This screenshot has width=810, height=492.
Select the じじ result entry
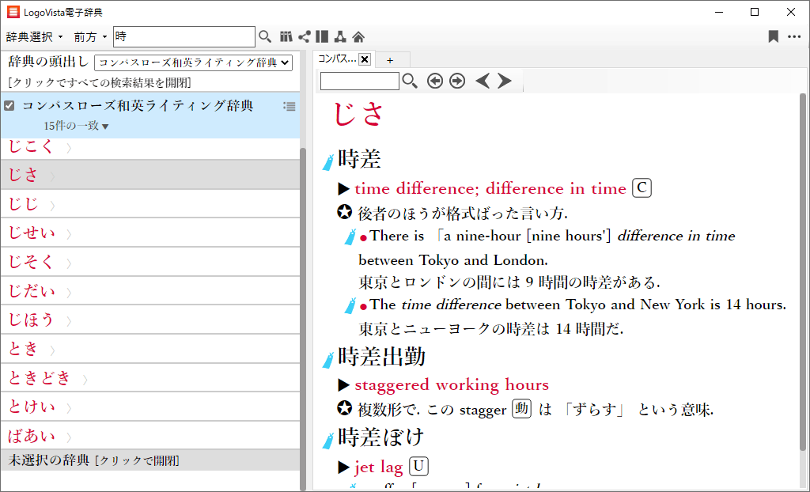pyautogui.click(x=150, y=203)
